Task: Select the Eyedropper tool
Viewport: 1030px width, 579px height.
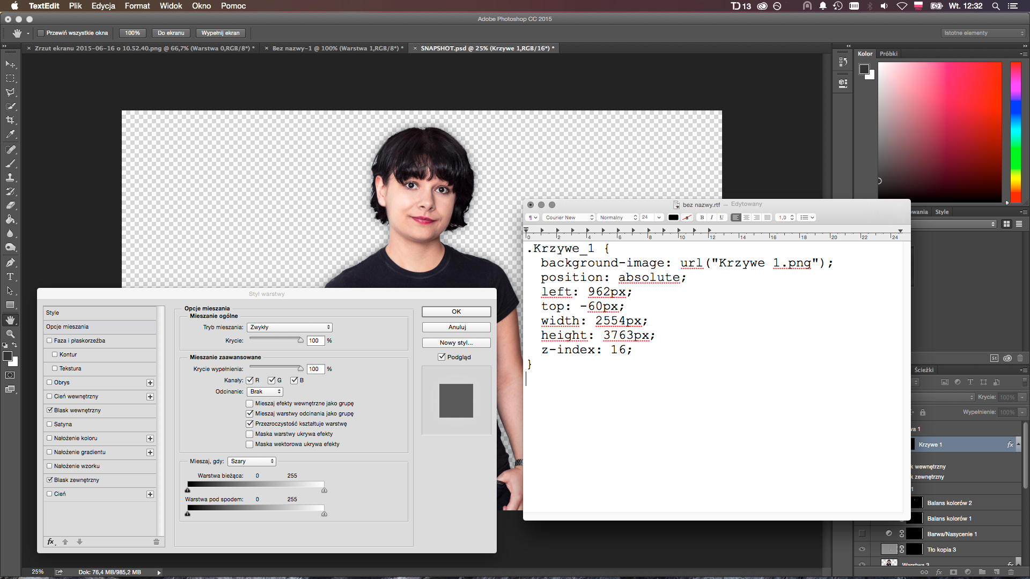Action: point(10,134)
